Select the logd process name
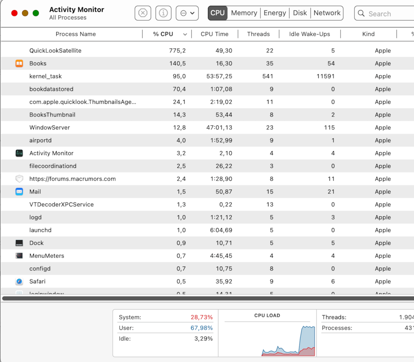414x362 pixels. (36, 217)
